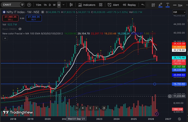Click the Nifty IT Index symbol logo

(x=4, y=12)
